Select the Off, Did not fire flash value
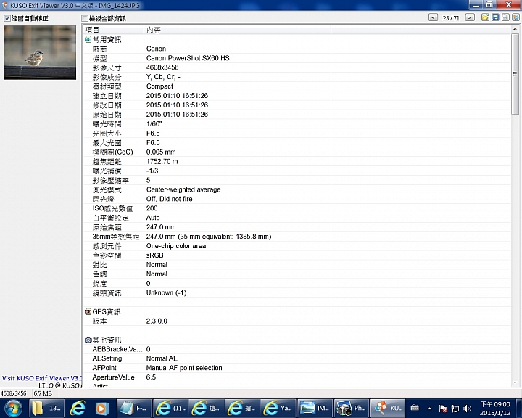The width and height of the screenshot is (522, 418). (170, 199)
